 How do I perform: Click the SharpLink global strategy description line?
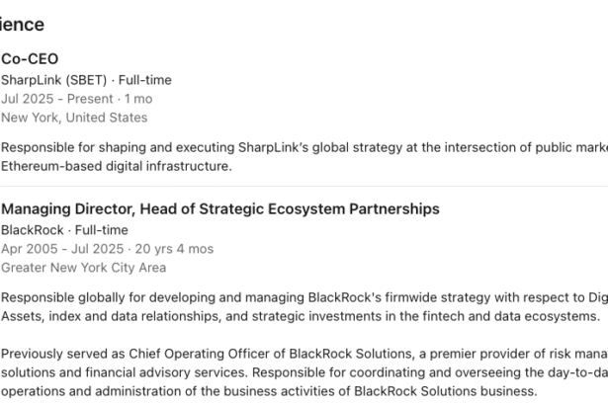pos(297,147)
